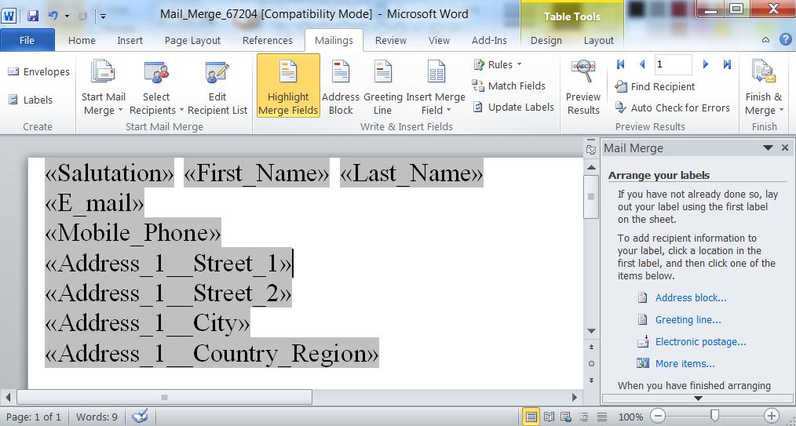The width and height of the screenshot is (796, 426).
Task: Click Auto Check for Errors
Action: click(672, 107)
